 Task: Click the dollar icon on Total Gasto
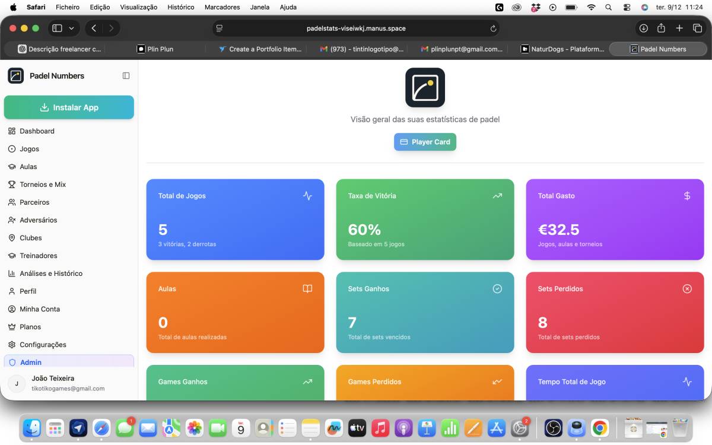(x=687, y=196)
